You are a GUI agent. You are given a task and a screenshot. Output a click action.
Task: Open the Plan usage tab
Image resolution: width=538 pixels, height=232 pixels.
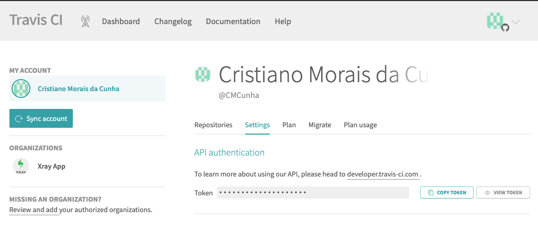pyautogui.click(x=360, y=125)
